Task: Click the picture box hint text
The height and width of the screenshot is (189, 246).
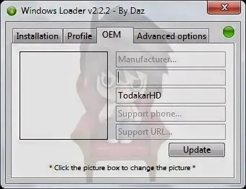Action: (123, 168)
